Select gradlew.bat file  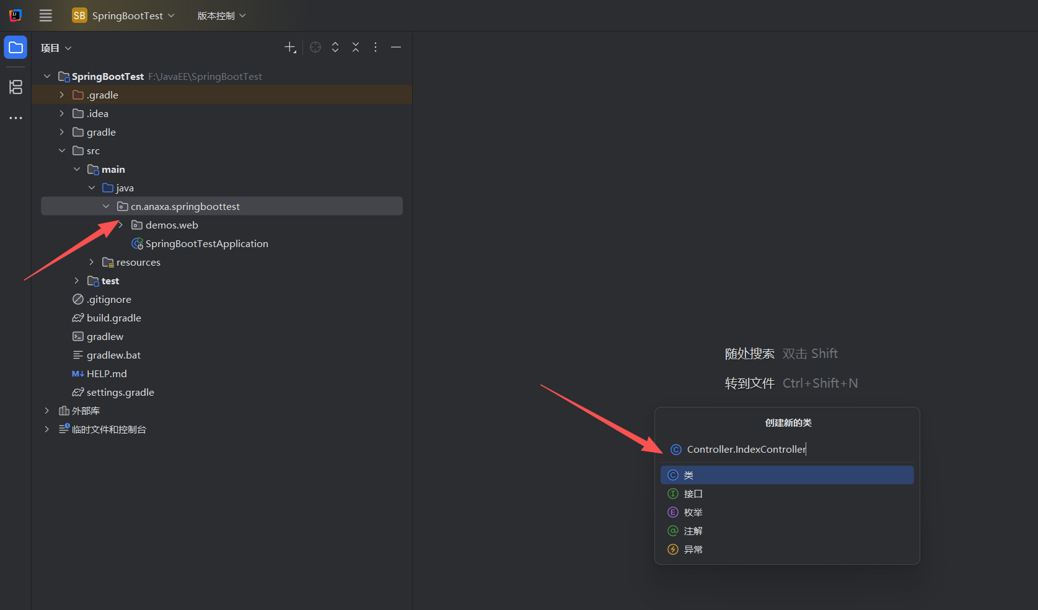(x=113, y=355)
